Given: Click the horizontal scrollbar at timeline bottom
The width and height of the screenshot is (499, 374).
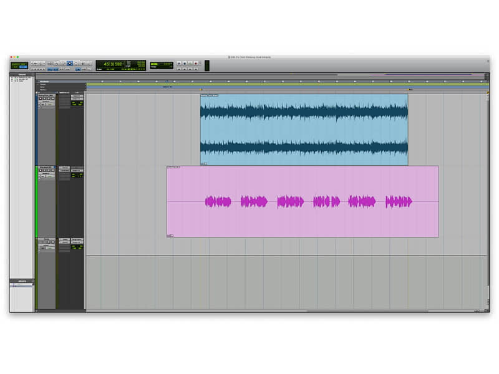Looking at the screenshot, I should (367, 310).
